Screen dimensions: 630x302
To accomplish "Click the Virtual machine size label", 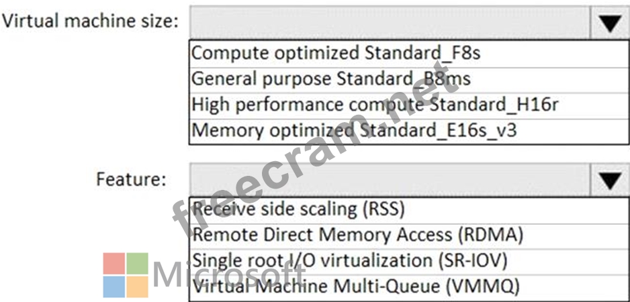I will (x=89, y=21).
